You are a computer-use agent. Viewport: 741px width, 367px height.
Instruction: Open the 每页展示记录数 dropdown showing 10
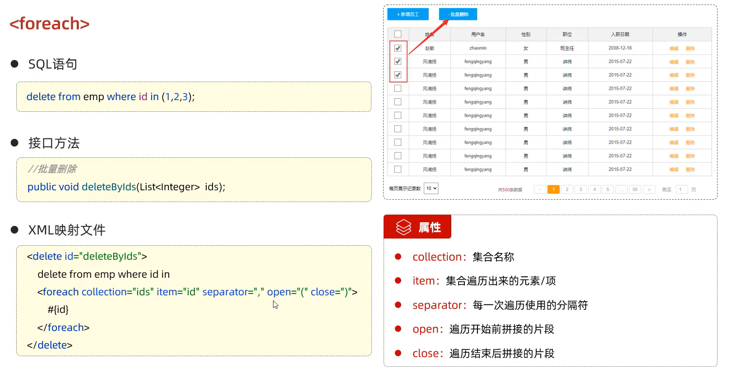coord(431,188)
